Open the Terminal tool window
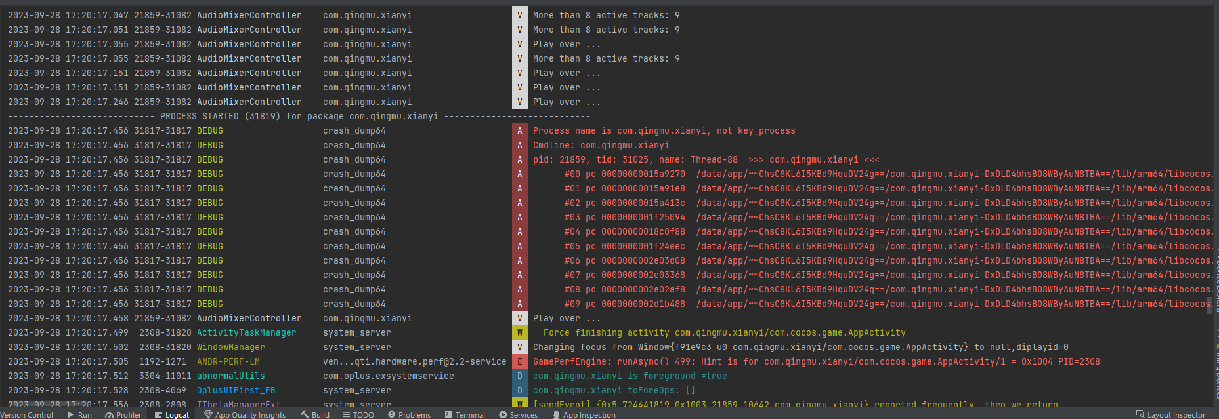This screenshot has width=1219, height=419. coord(465,414)
